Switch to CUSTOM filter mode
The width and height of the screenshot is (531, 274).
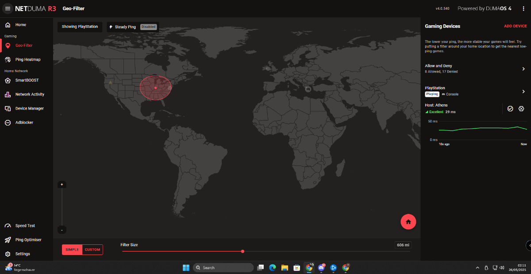[x=92, y=250]
